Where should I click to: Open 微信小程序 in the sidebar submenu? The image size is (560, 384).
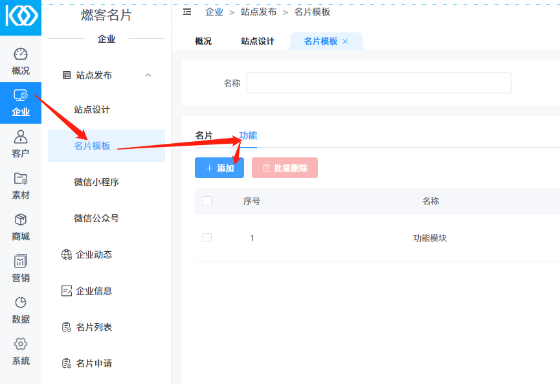tap(96, 182)
